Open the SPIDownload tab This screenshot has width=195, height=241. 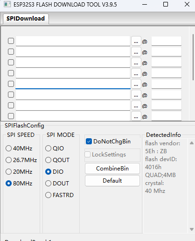(x=26, y=19)
